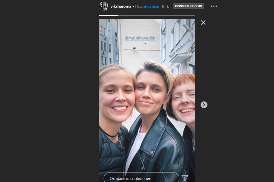Click the viksharoma username

click(x=121, y=6)
